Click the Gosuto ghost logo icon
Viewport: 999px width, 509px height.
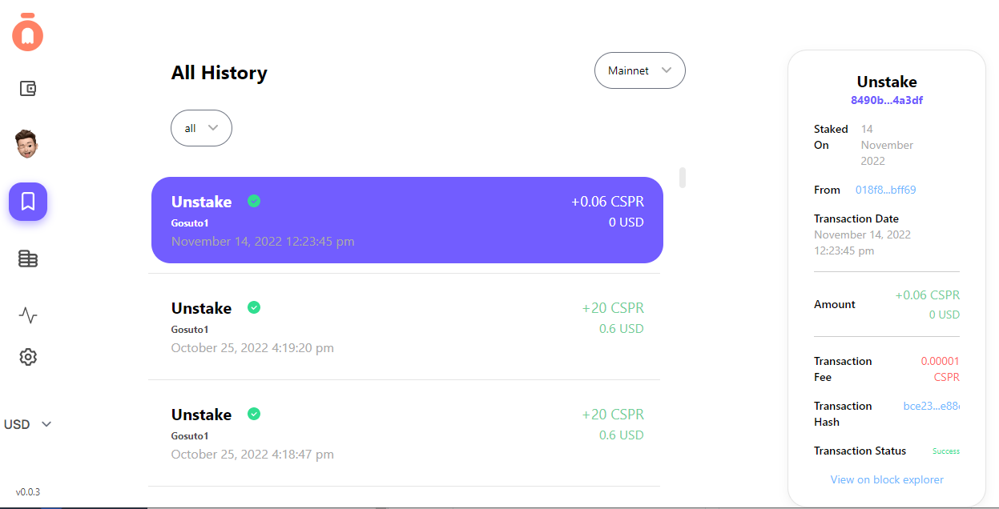point(28,34)
